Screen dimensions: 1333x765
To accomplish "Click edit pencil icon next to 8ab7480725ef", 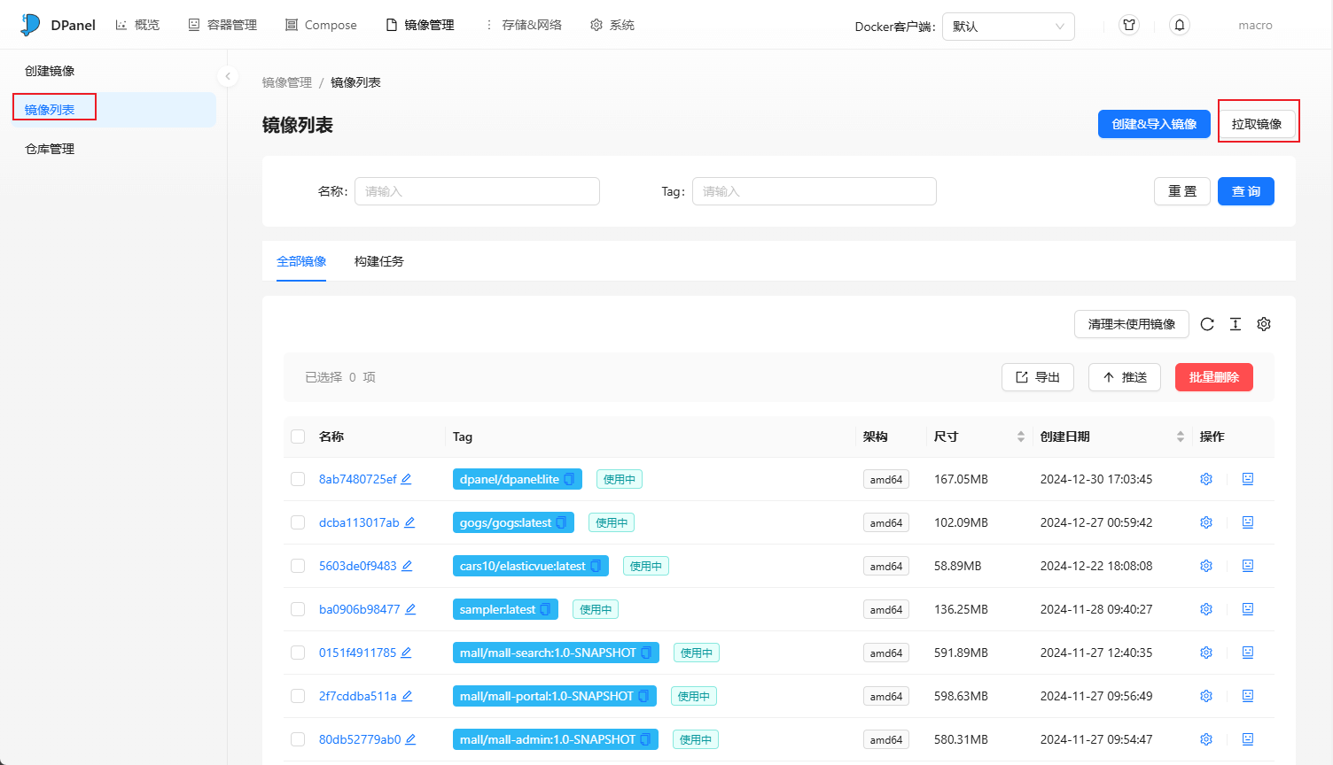I will [406, 479].
